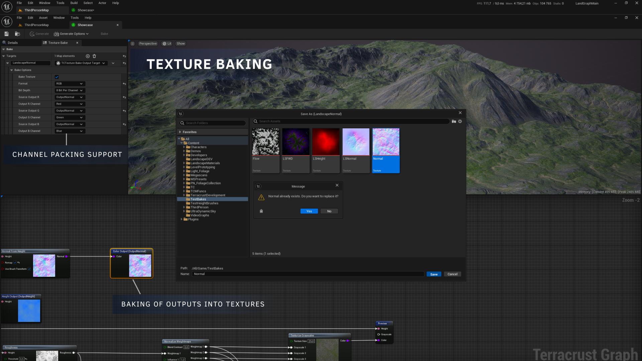The width and height of the screenshot is (642, 361).
Task: Click the browse-to-asset icon in the toolbar
Action: 17,34
